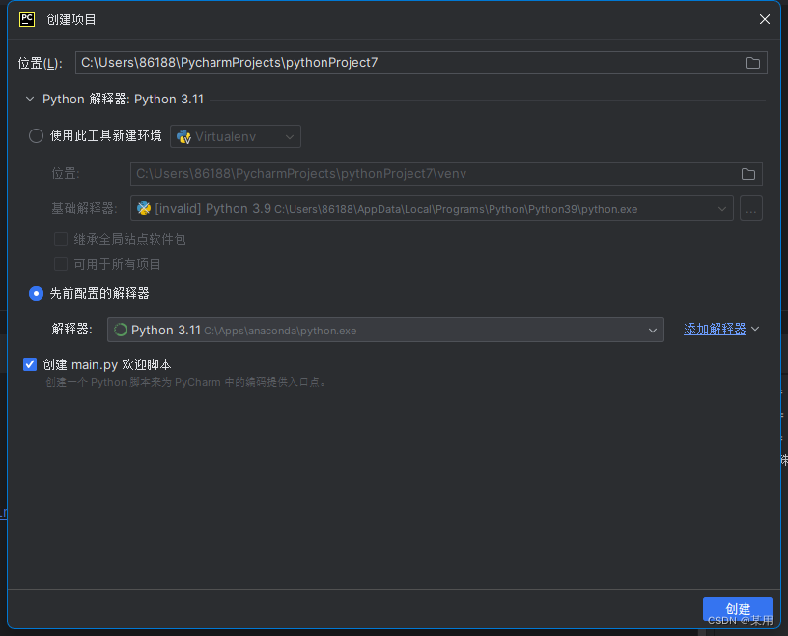
Task: Click the Virtualenv tool icon
Action: pos(183,136)
